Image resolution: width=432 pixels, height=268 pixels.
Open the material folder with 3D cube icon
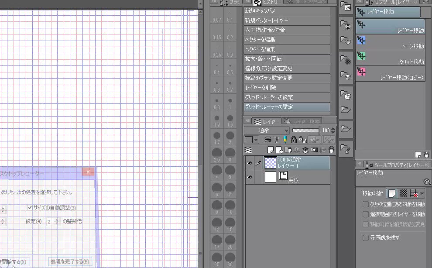coord(346,95)
